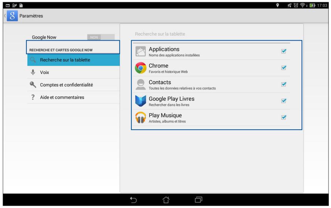Tap the SD card notification icon
Viewport: 331px width, 208px height.
21,5
